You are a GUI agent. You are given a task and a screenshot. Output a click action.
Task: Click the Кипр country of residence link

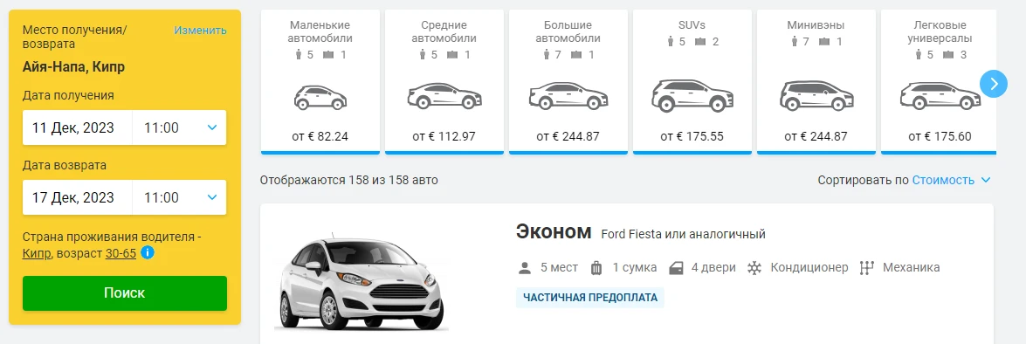(37, 253)
